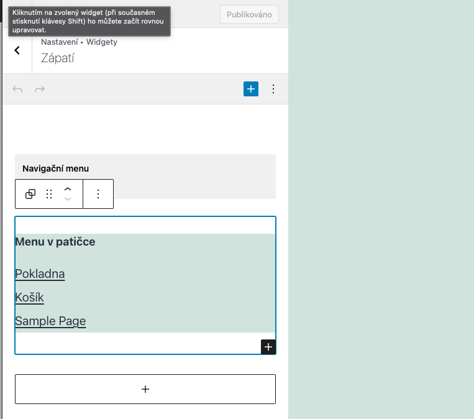Click the Nastavení ▸ Widgety breadcrumb
474x419 pixels.
pyautogui.click(x=79, y=42)
